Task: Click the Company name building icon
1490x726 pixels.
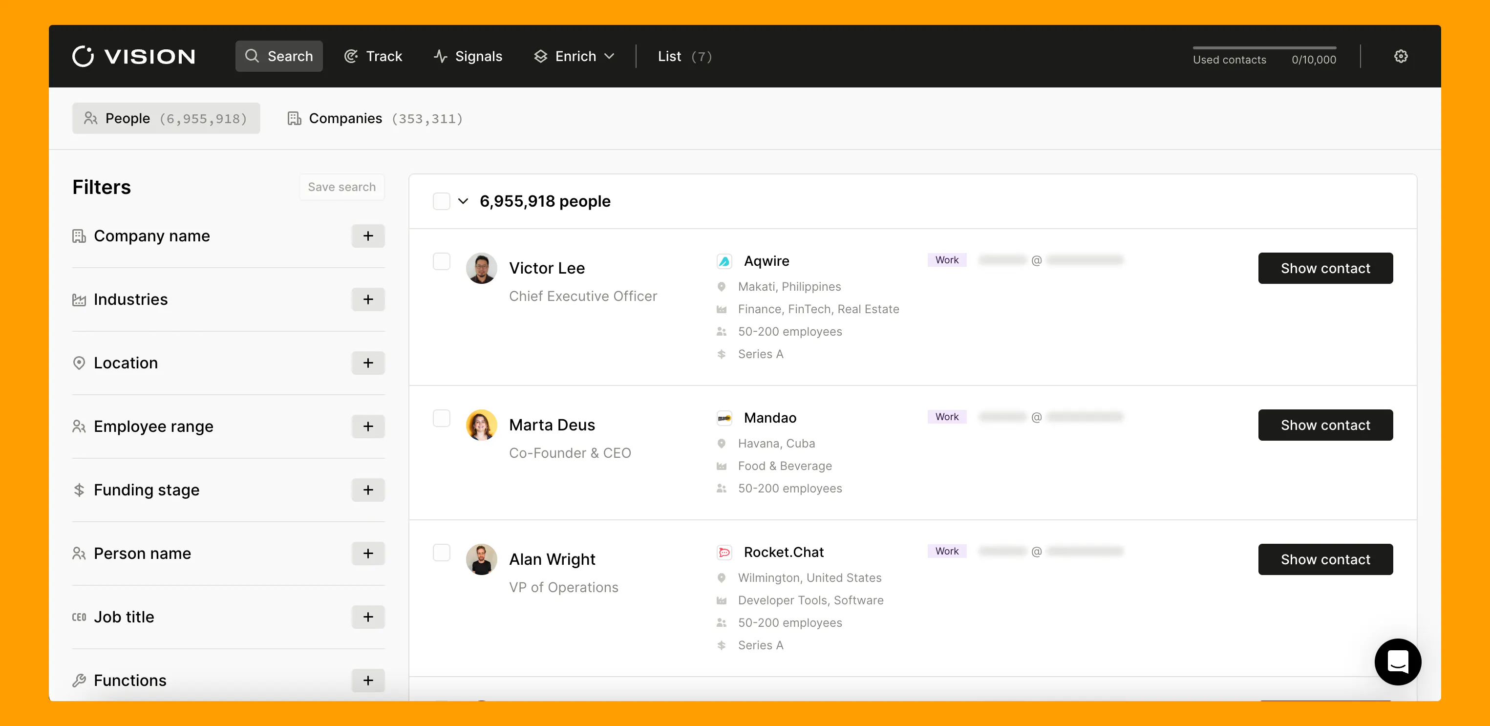Action: coord(79,236)
